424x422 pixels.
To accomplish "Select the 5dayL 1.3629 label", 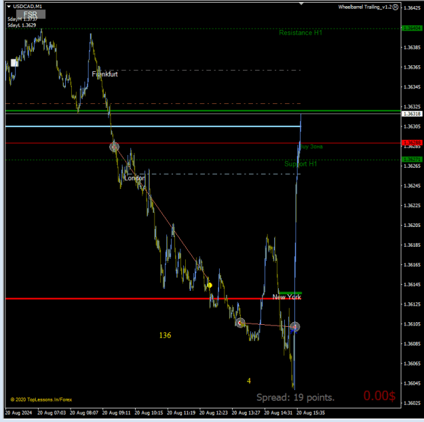I will tap(22, 25).
